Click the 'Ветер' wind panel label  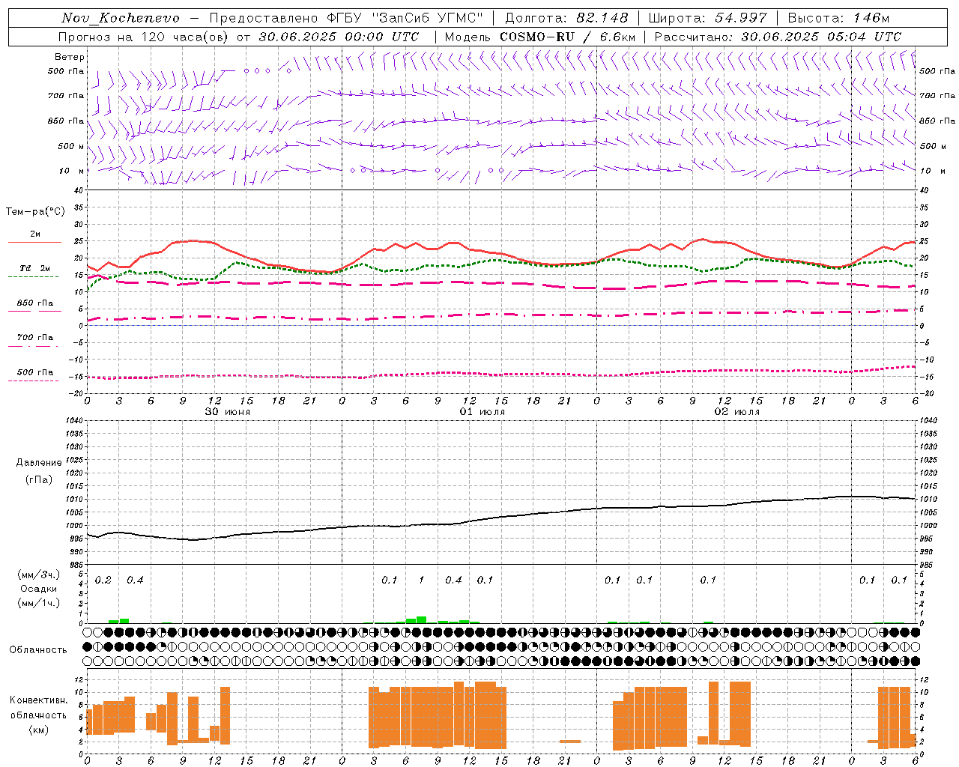[70, 57]
